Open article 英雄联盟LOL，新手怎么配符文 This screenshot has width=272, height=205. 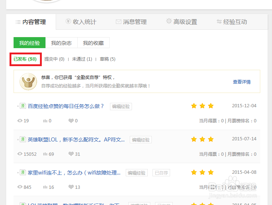[x=76, y=140]
